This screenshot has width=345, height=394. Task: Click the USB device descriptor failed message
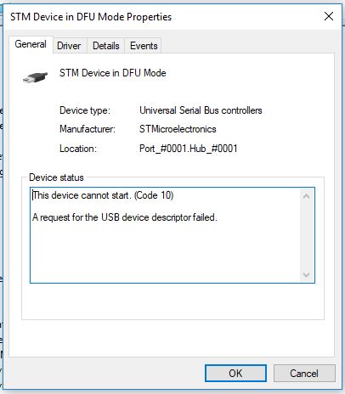(x=125, y=217)
